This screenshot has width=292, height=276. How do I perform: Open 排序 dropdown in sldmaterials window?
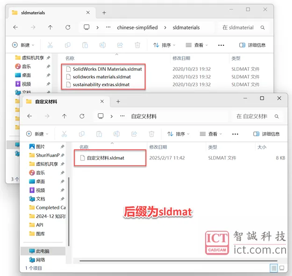(x=164, y=45)
